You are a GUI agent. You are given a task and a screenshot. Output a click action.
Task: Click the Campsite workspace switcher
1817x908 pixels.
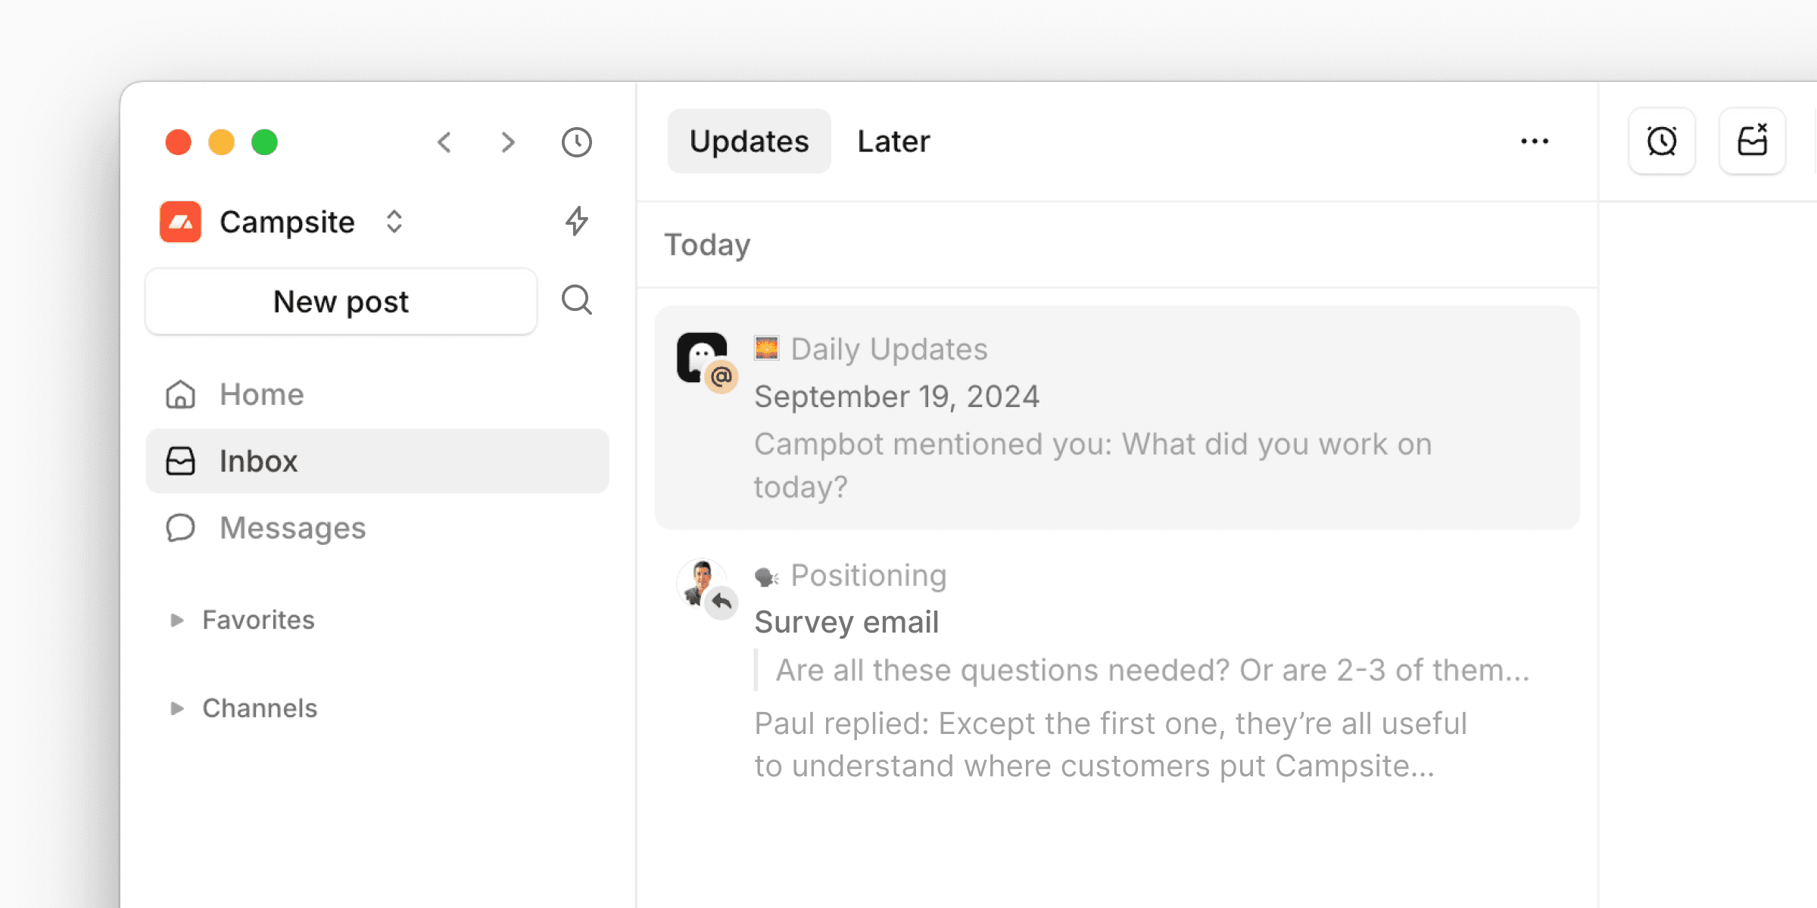pyautogui.click(x=285, y=221)
